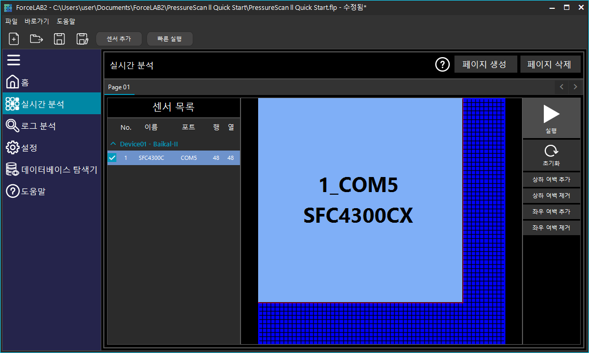This screenshot has height=353, width=589.
Task: Click the save-as icon with pencil
Action: [x=82, y=39]
